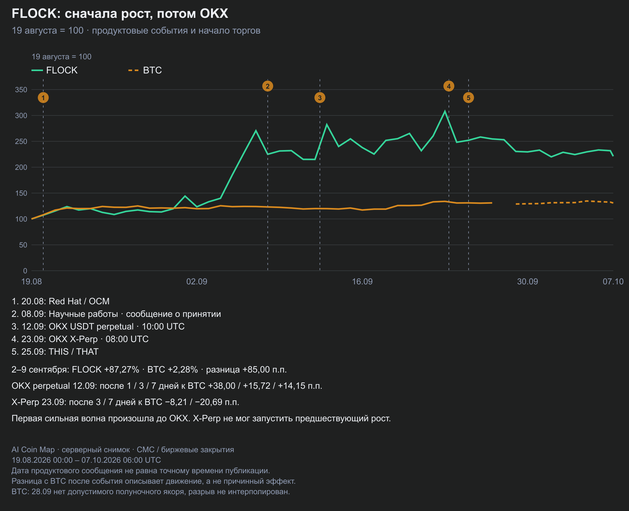The height and width of the screenshot is (511, 629).
Task: Click the 350 y-axis label
Action: click(21, 89)
